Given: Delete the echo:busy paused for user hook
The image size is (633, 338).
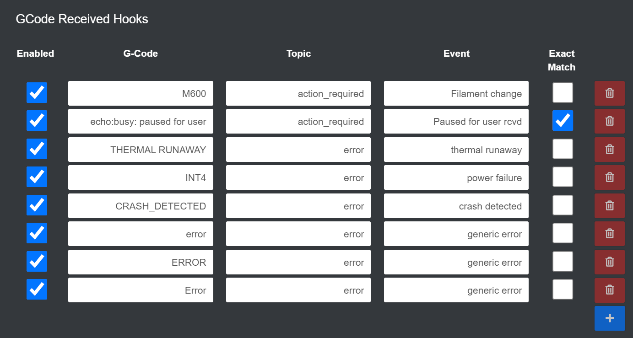Looking at the screenshot, I should click(x=609, y=121).
